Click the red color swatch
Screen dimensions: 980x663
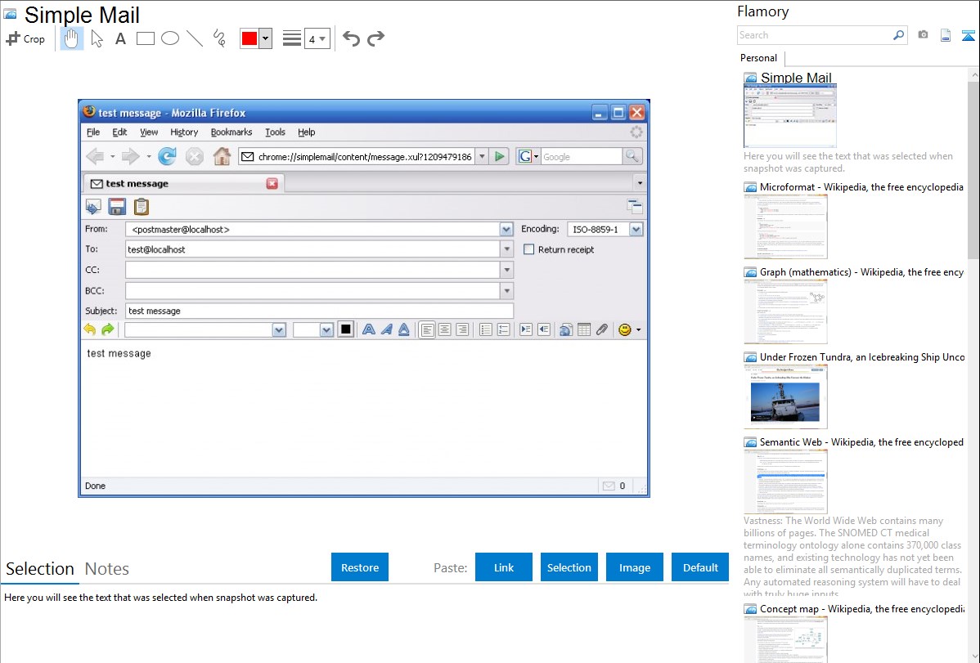[249, 38]
